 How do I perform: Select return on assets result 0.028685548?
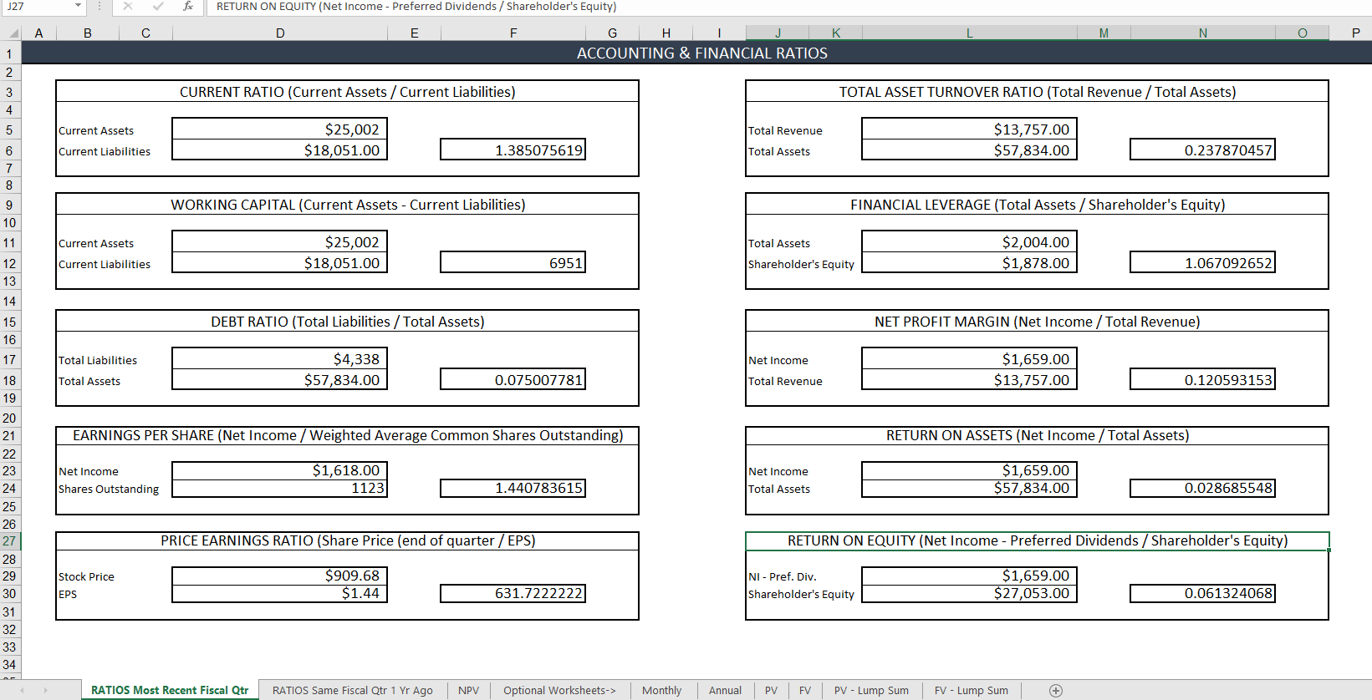coord(1203,488)
